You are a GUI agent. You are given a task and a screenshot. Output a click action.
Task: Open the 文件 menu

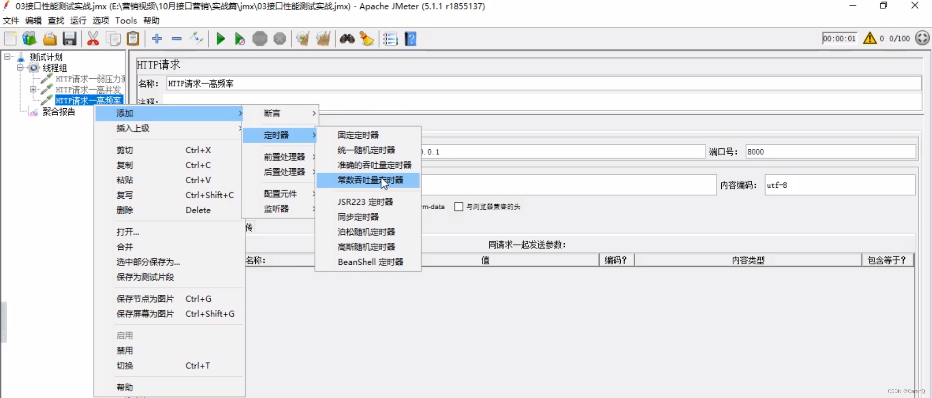coord(11,20)
